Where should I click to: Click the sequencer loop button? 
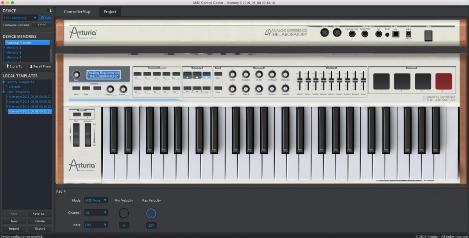(x=207, y=89)
